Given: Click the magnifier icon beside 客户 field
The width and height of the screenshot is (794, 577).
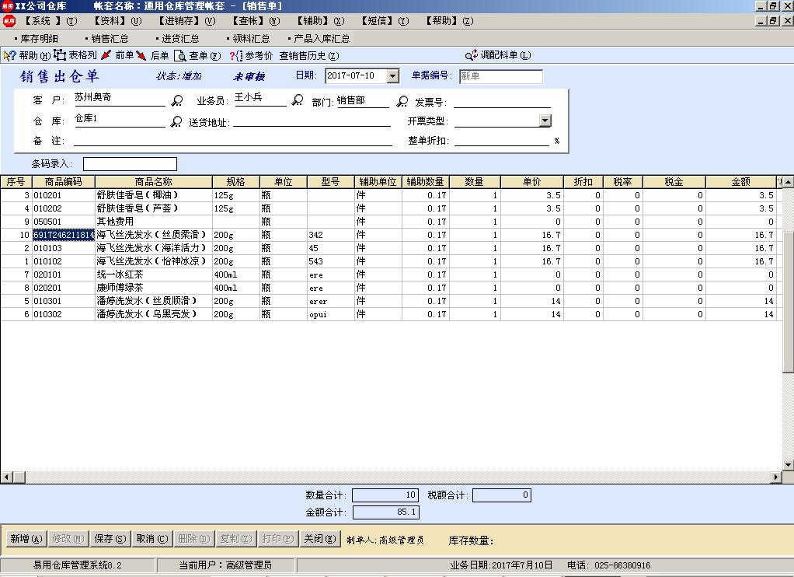Looking at the screenshot, I should [177, 101].
